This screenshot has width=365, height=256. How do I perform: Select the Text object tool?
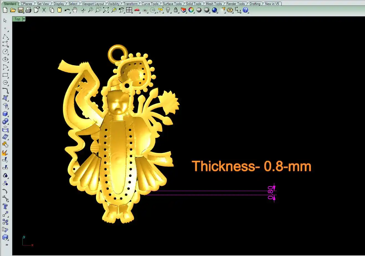click(x=5, y=206)
